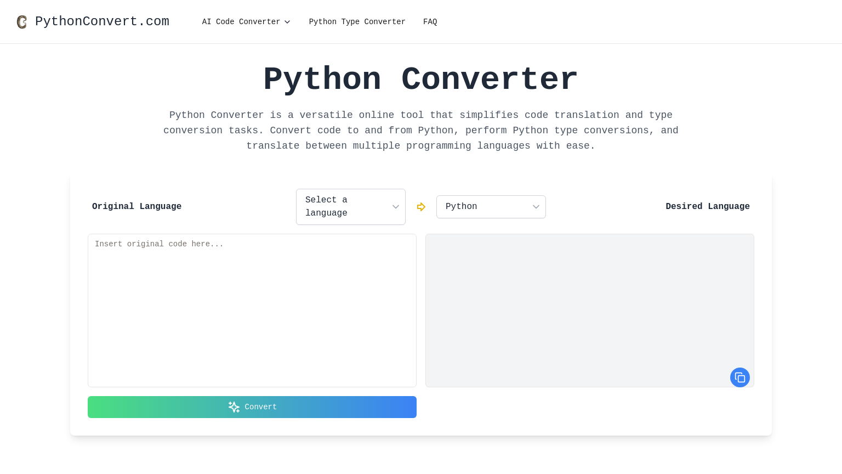This screenshot has width=842, height=474.
Task: Click the Python Converter page heading
Action: coord(421,78)
